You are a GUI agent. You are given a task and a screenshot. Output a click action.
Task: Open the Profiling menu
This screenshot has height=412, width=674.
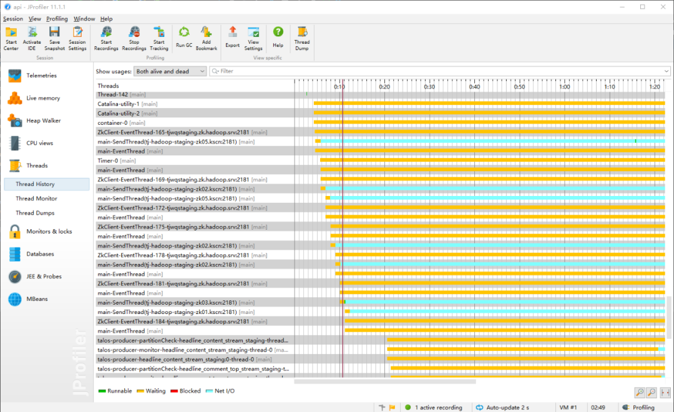57,19
